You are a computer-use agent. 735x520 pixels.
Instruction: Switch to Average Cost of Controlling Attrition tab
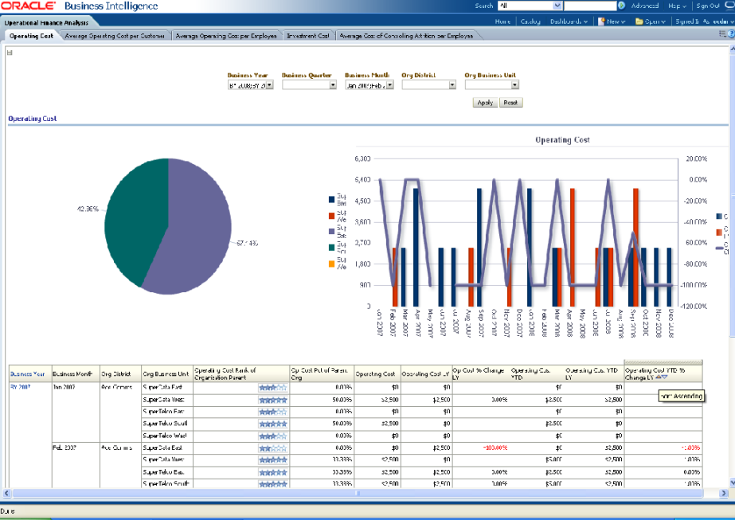pyautogui.click(x=406, y=36)
